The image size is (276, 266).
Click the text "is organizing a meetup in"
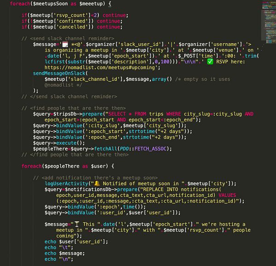tap(81, 50)
